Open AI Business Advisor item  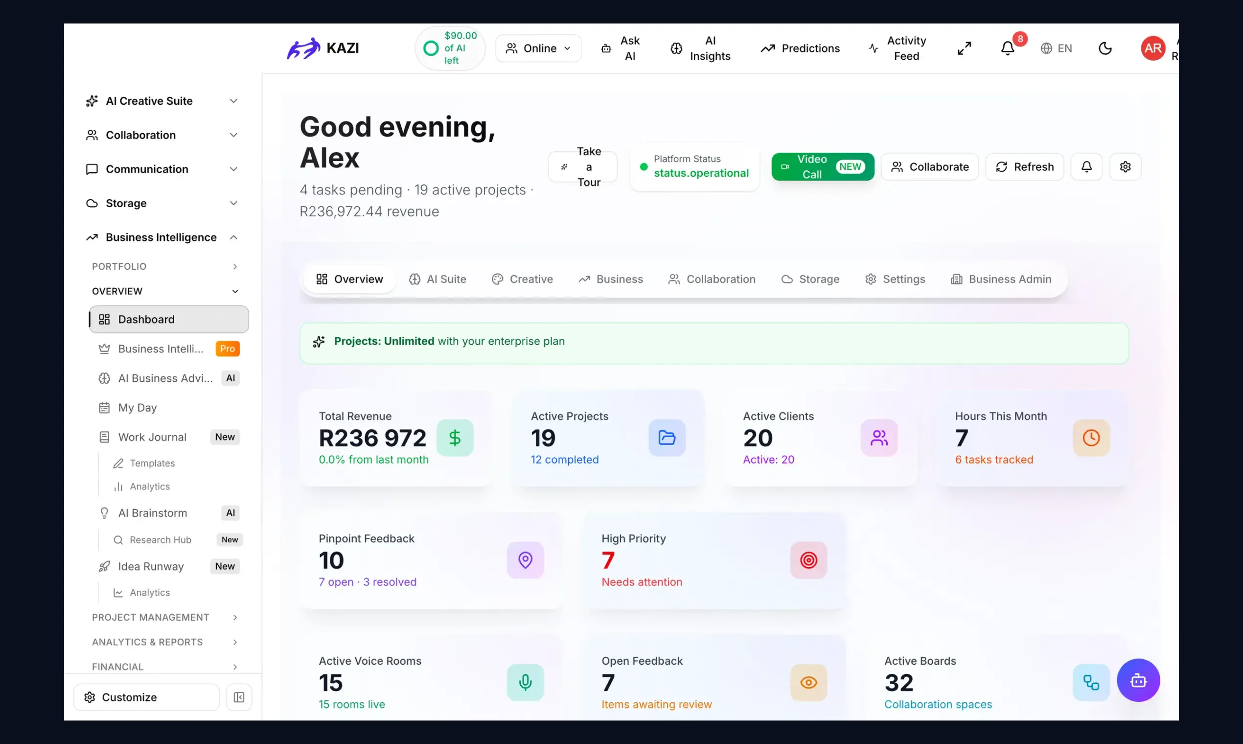tap(169, 378)
